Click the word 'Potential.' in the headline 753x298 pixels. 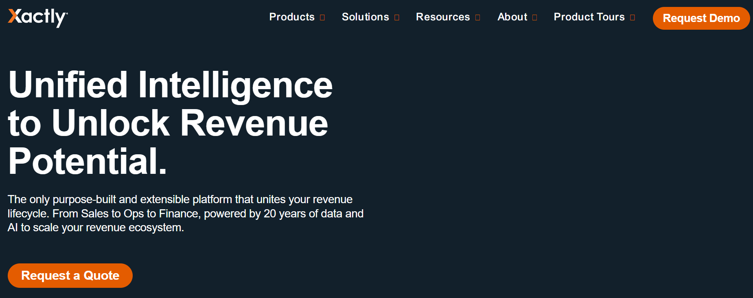88,161
